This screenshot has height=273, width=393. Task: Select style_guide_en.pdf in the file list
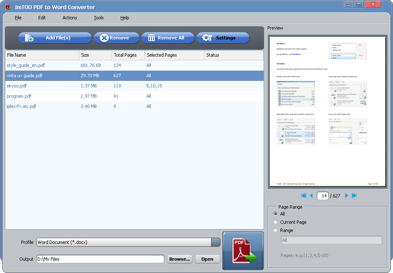coord(26,65)
